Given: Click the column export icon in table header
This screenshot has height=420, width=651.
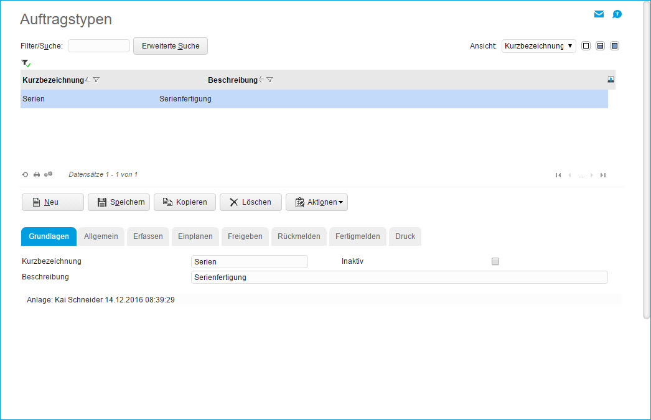Looking at the screenshot, I should [x=611, y=80].
